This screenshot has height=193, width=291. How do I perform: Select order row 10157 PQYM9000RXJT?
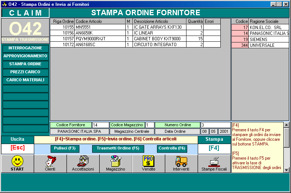135,39
